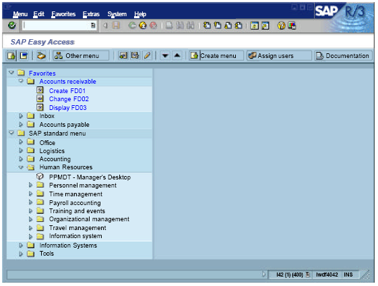This screenshot has width=378, height=286.
Task: Move favorite down with down arrow
Action: (165, 56)
